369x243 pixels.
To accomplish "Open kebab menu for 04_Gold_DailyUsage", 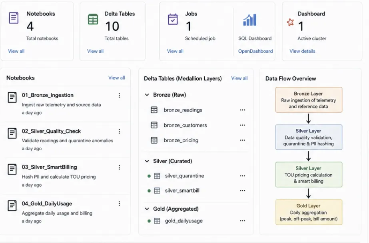I will [119, 203].
